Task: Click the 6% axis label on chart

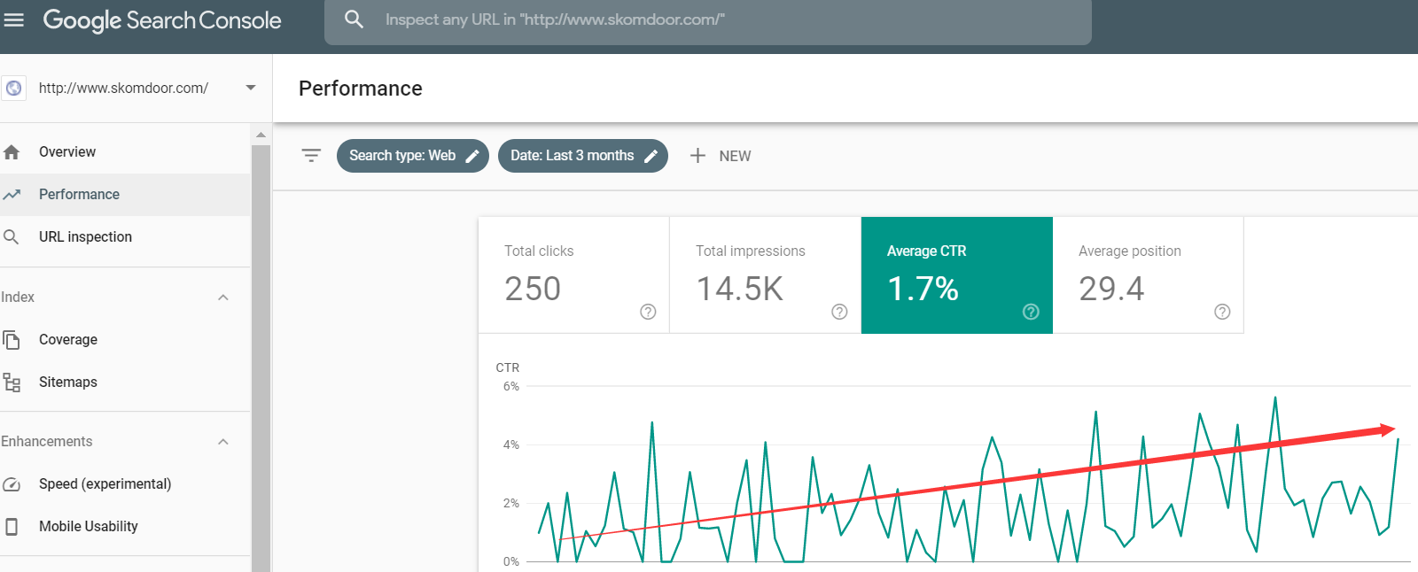Action: coord(511,387)
